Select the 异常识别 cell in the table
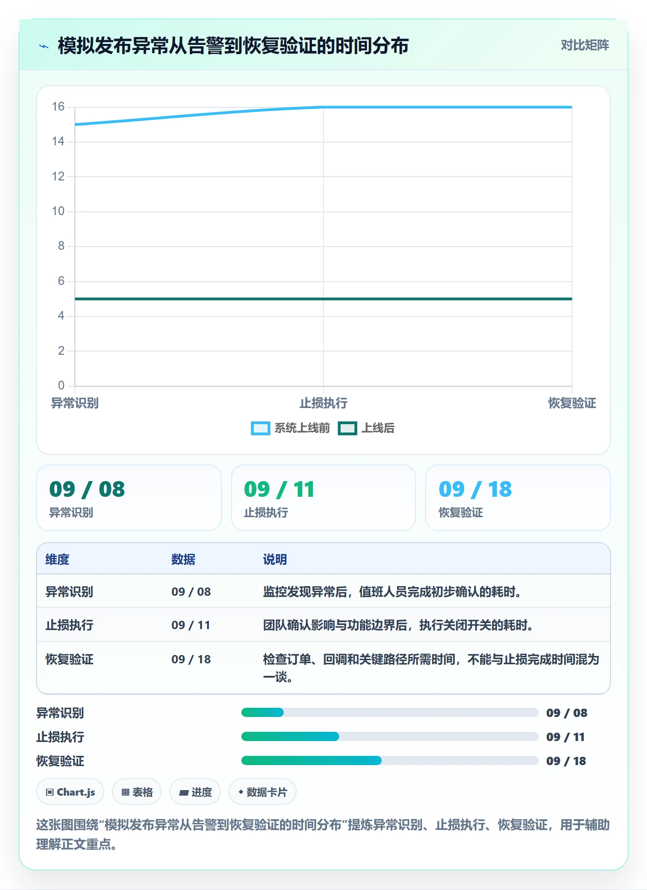 pos(69,592)
